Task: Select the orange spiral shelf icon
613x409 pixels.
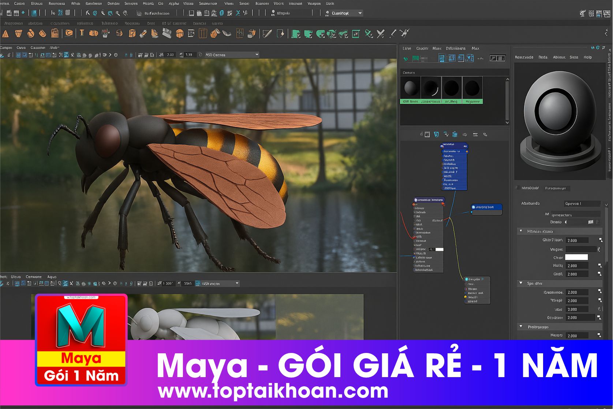Action: 69,34
